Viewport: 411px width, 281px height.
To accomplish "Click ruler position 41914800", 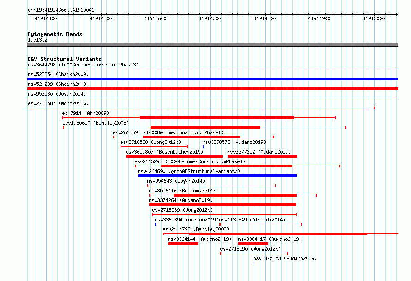I will (265, 18).
